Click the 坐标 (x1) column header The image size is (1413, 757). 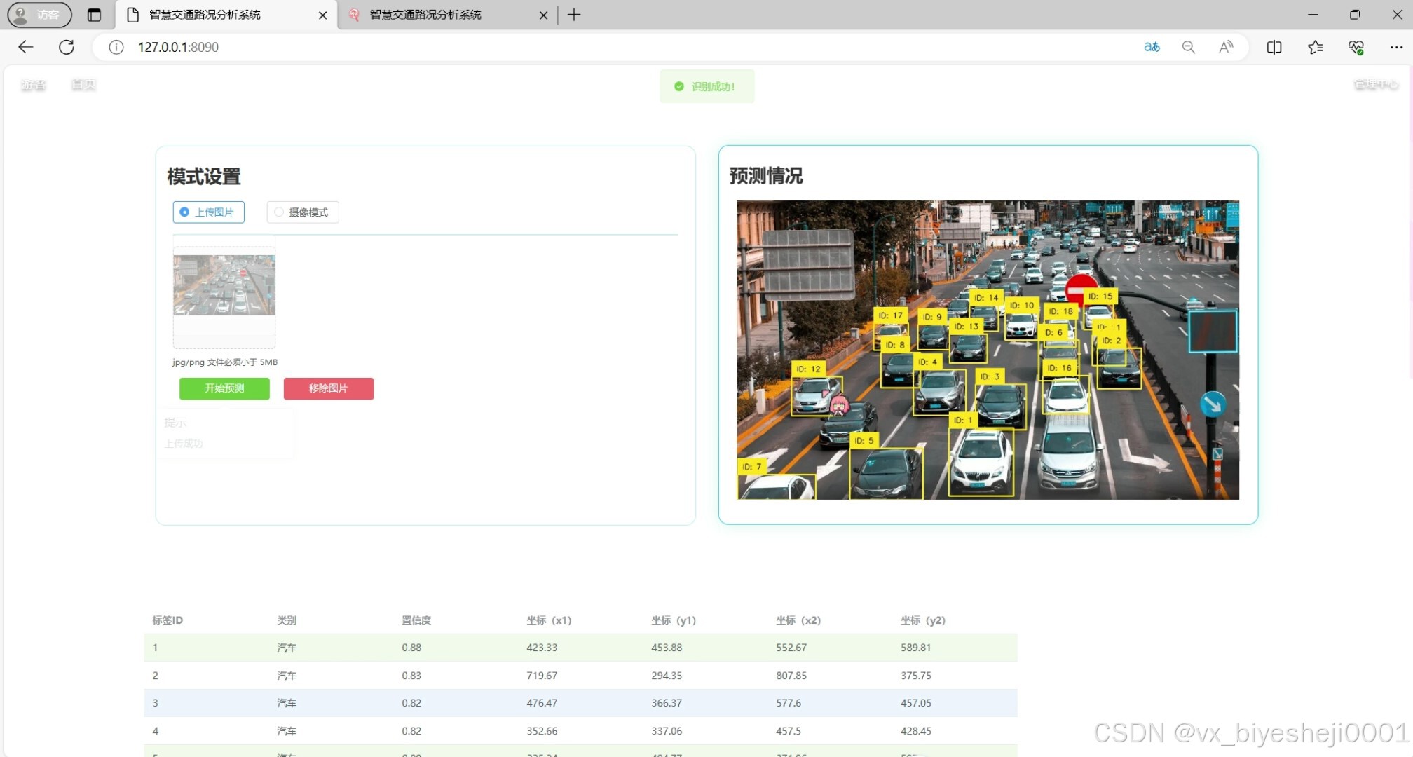[549, 620]
